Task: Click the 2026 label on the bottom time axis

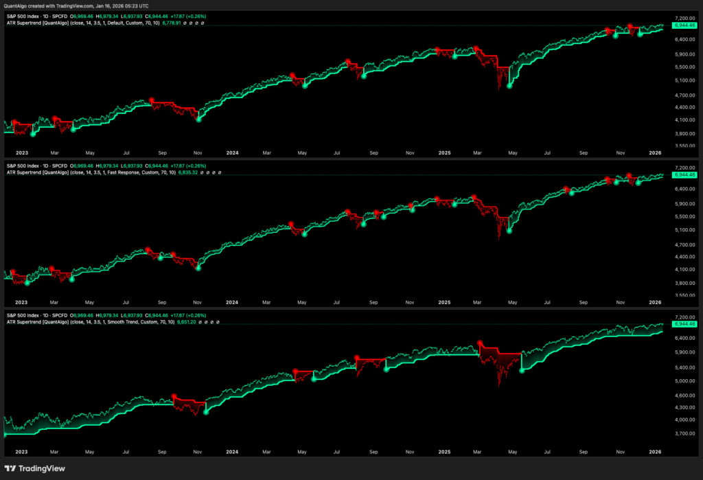Action: click(x=654, y=452)
